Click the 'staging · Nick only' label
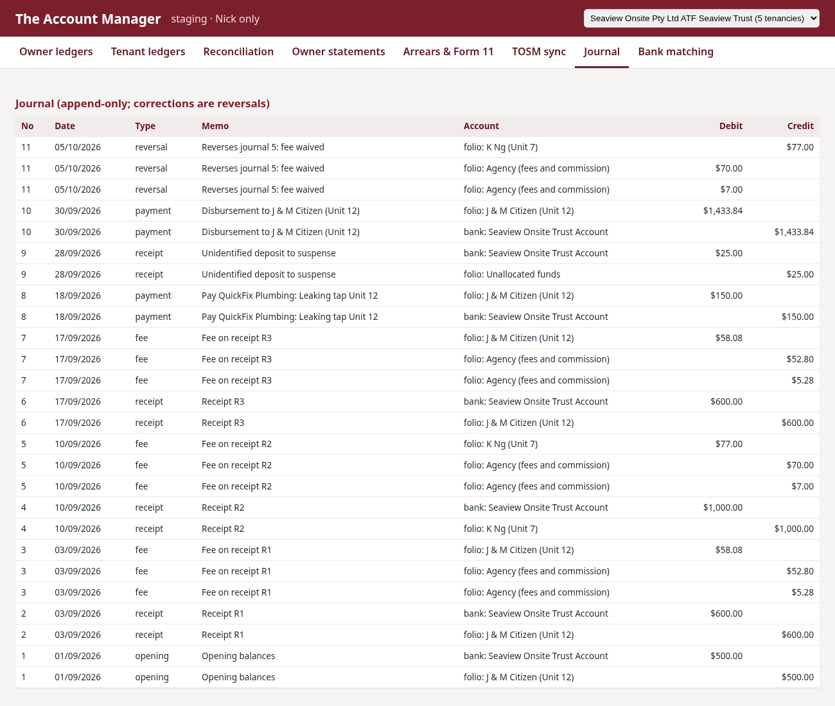Viewport: 835px width, 706px height. pyautogui.click(x=215, y=19)
